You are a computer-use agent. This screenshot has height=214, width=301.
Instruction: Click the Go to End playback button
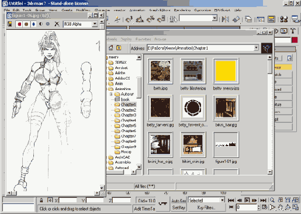coord(263,200)
